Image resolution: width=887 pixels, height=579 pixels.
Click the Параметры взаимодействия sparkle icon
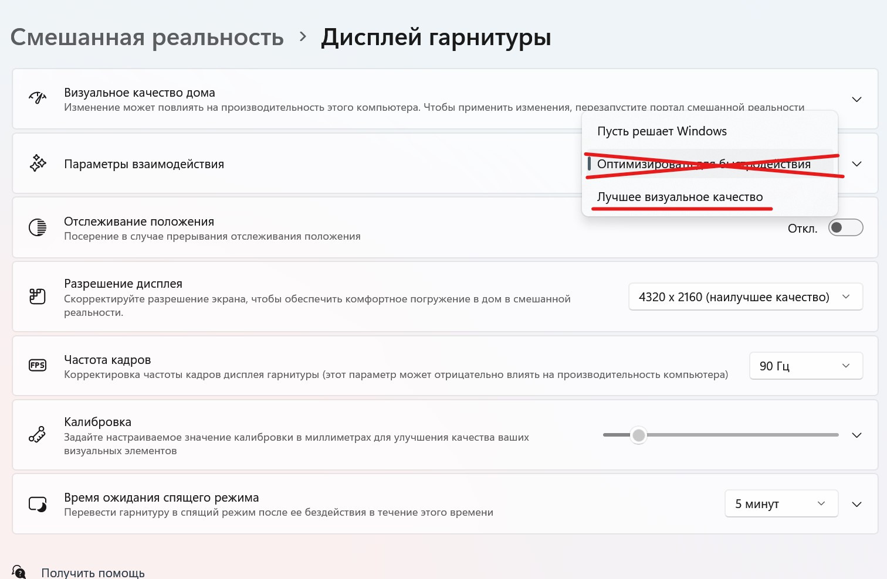(x=38, y=163)
